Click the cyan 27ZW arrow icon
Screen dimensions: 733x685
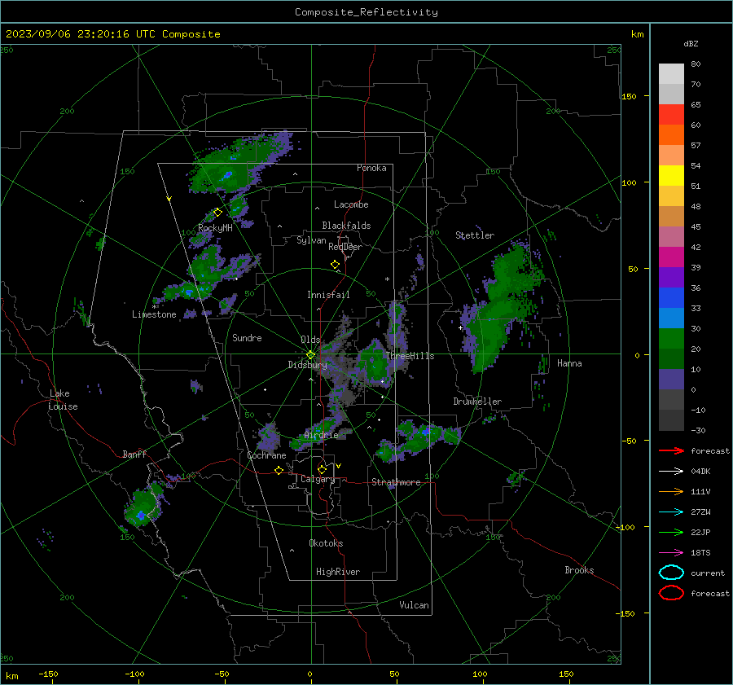point(671,512)
